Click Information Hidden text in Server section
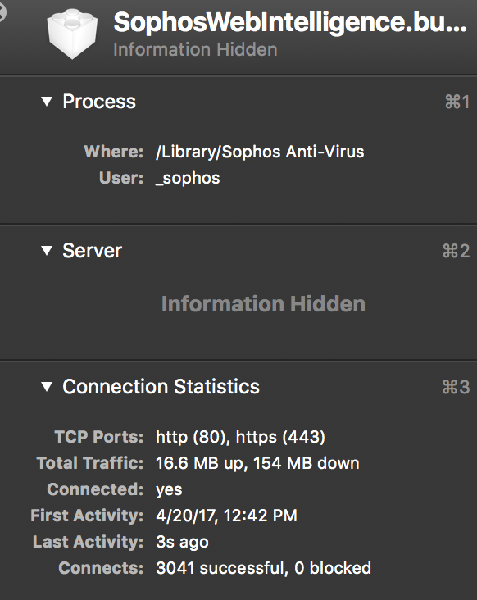477x600 pixels. click(263, 304)
